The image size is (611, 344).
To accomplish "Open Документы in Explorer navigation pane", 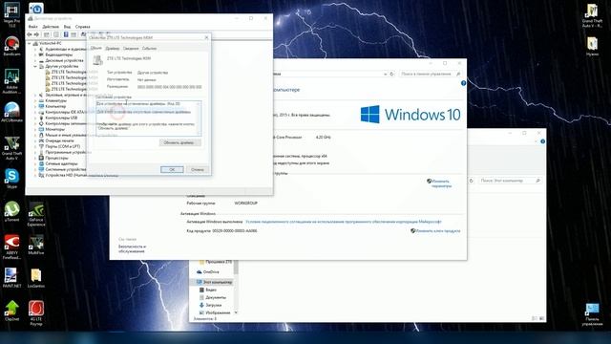I will (x=213, y=297).
